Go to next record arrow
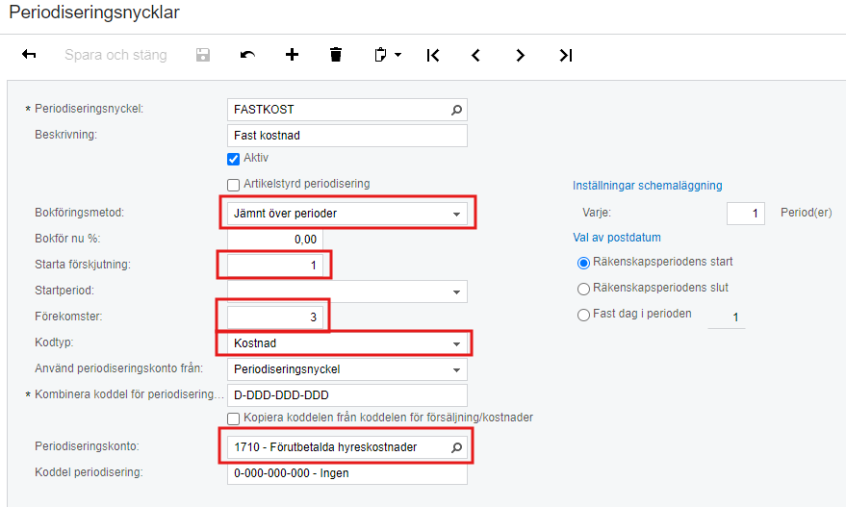The width and height of the screenshot is (846, 507). 520,55
